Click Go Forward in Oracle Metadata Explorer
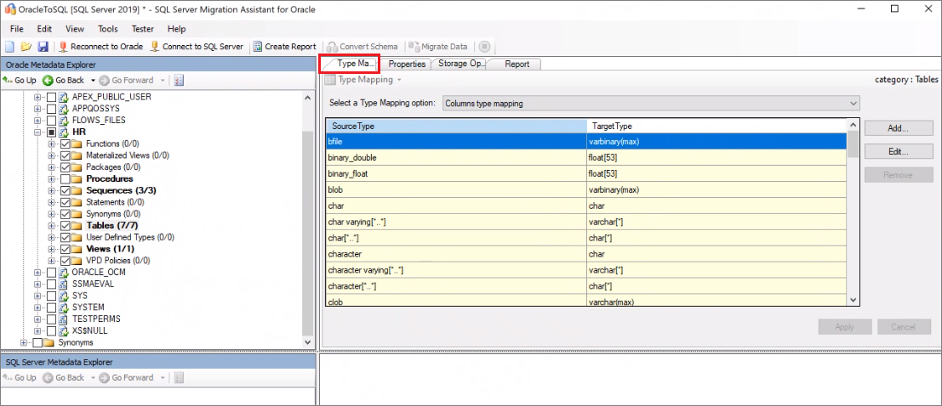942x406 pixels. [x=126, y=80]
